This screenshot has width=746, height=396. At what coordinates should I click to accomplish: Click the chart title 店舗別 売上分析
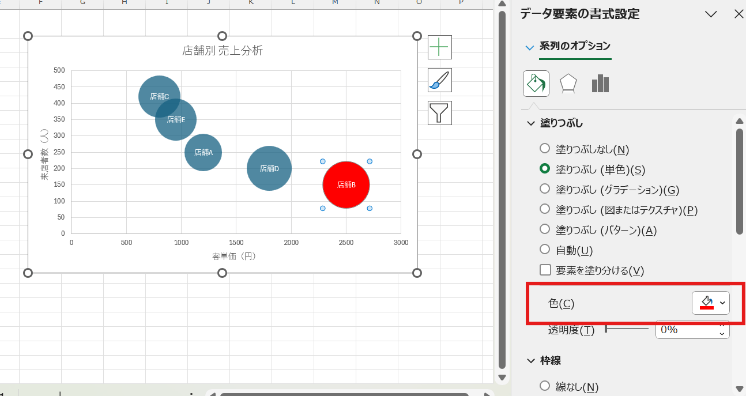pyautogui.click(x=222, y=51)
